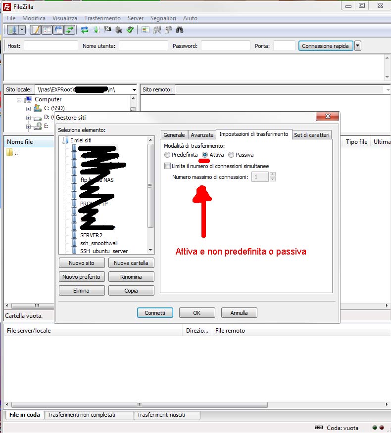Screen dimensions: 391x433
Task: Switch to the Generale tab
Action: (174, 135)
